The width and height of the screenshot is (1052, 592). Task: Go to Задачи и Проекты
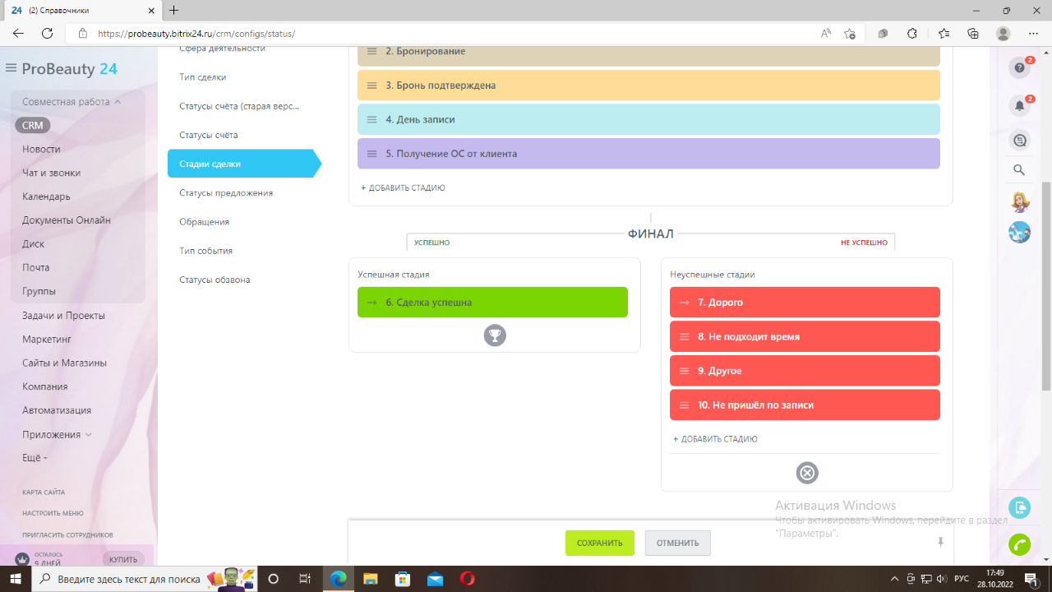coord(63,316)
